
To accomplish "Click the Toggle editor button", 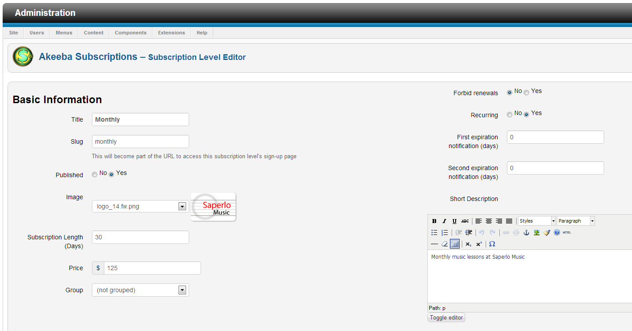I will click(446, 317).
